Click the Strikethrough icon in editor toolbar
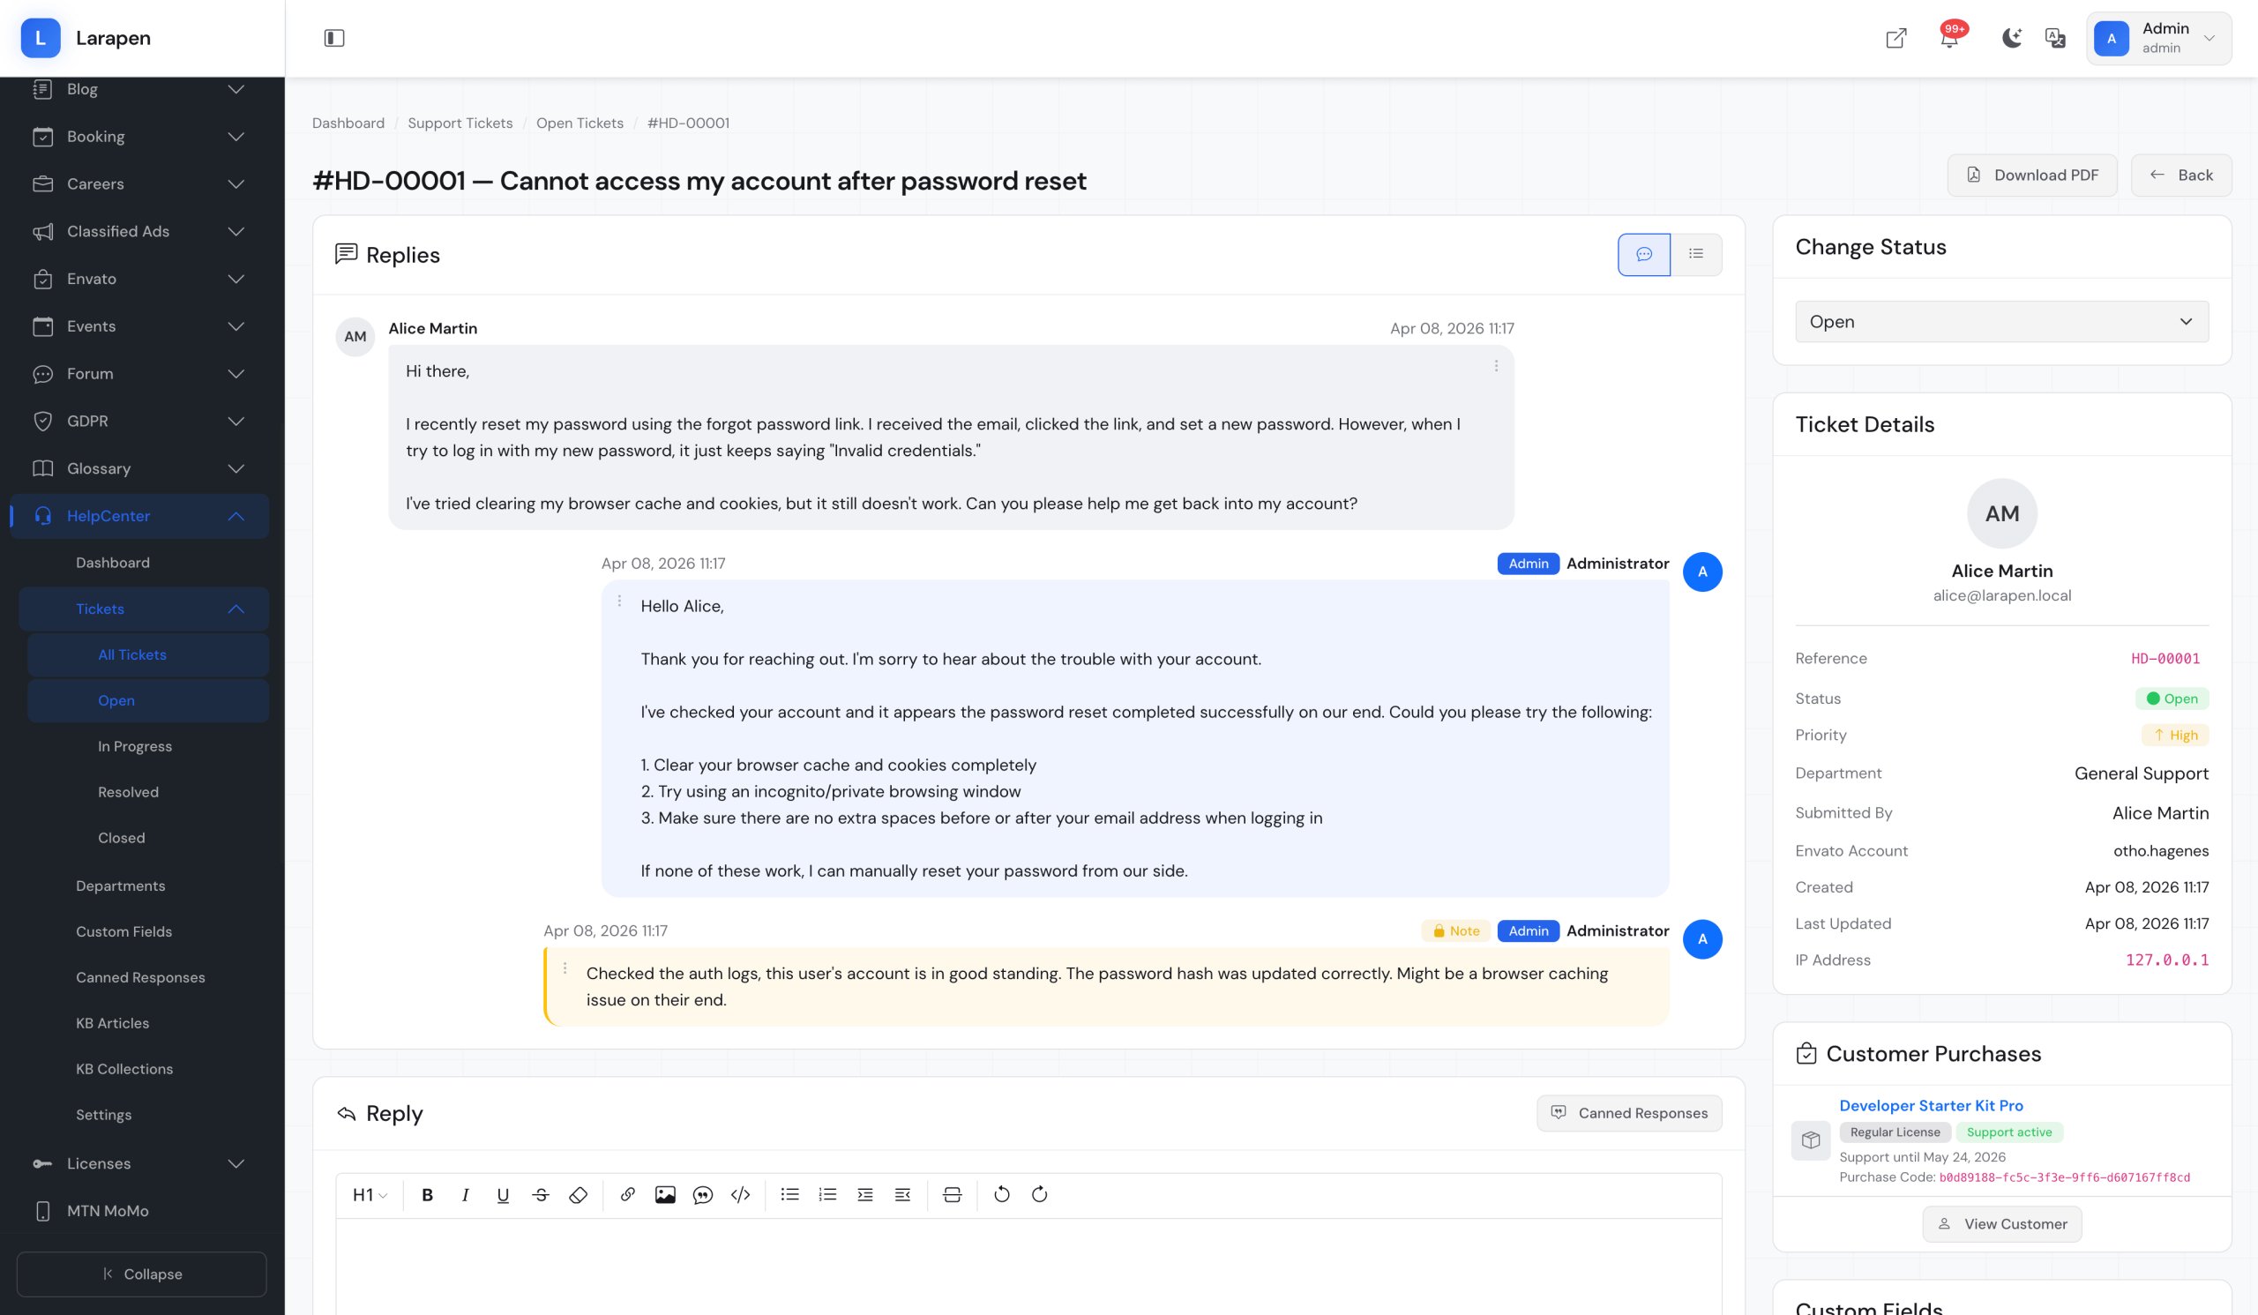The height and width of the screenshot is (1315, 2258). click(x=541, y=1194)
